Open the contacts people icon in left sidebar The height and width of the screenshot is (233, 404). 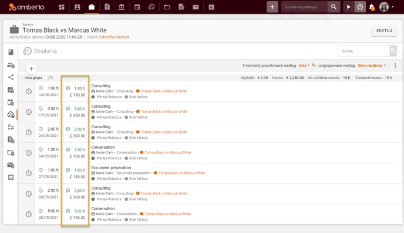[11, 65]
